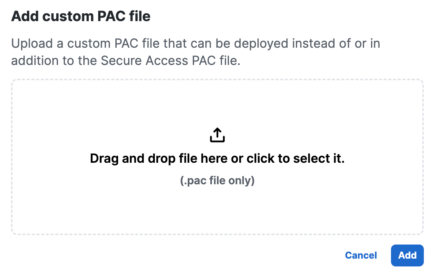Open file picker via the upload tray icon
This screenshot has height=277, width=434.
tap(217, 135)
